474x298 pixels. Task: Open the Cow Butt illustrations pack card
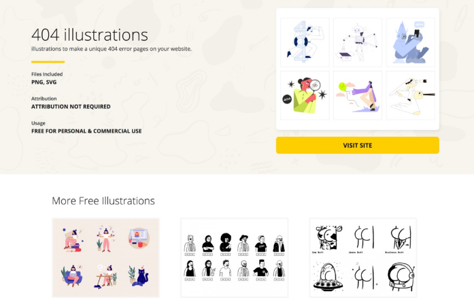coord(363,257)
